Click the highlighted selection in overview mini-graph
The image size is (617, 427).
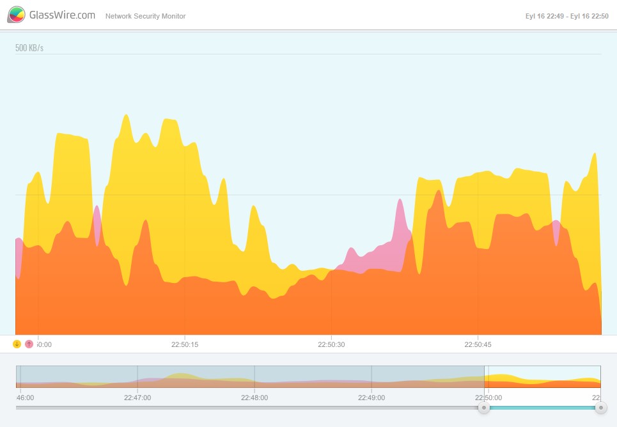pyautogui.click(x=543, y=376)
